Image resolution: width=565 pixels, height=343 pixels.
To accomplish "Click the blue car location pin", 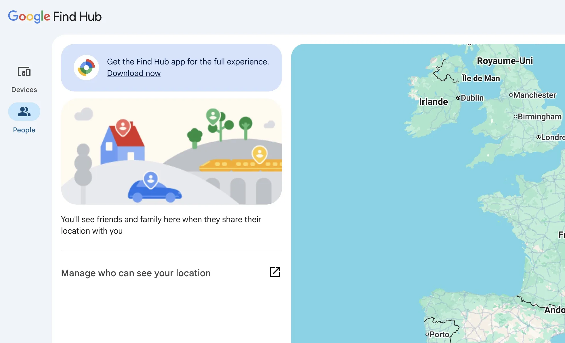I will pos(150,179).
